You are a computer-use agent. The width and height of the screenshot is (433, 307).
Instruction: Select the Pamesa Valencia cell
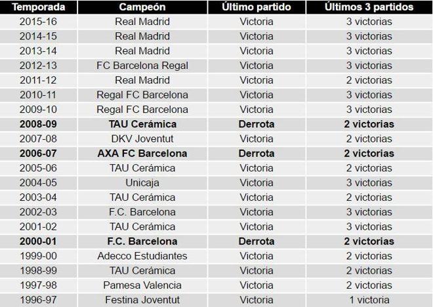pyautogui.click(x=142, y=285)
